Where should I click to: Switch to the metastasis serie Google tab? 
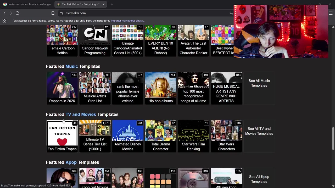tap(27, 4)
